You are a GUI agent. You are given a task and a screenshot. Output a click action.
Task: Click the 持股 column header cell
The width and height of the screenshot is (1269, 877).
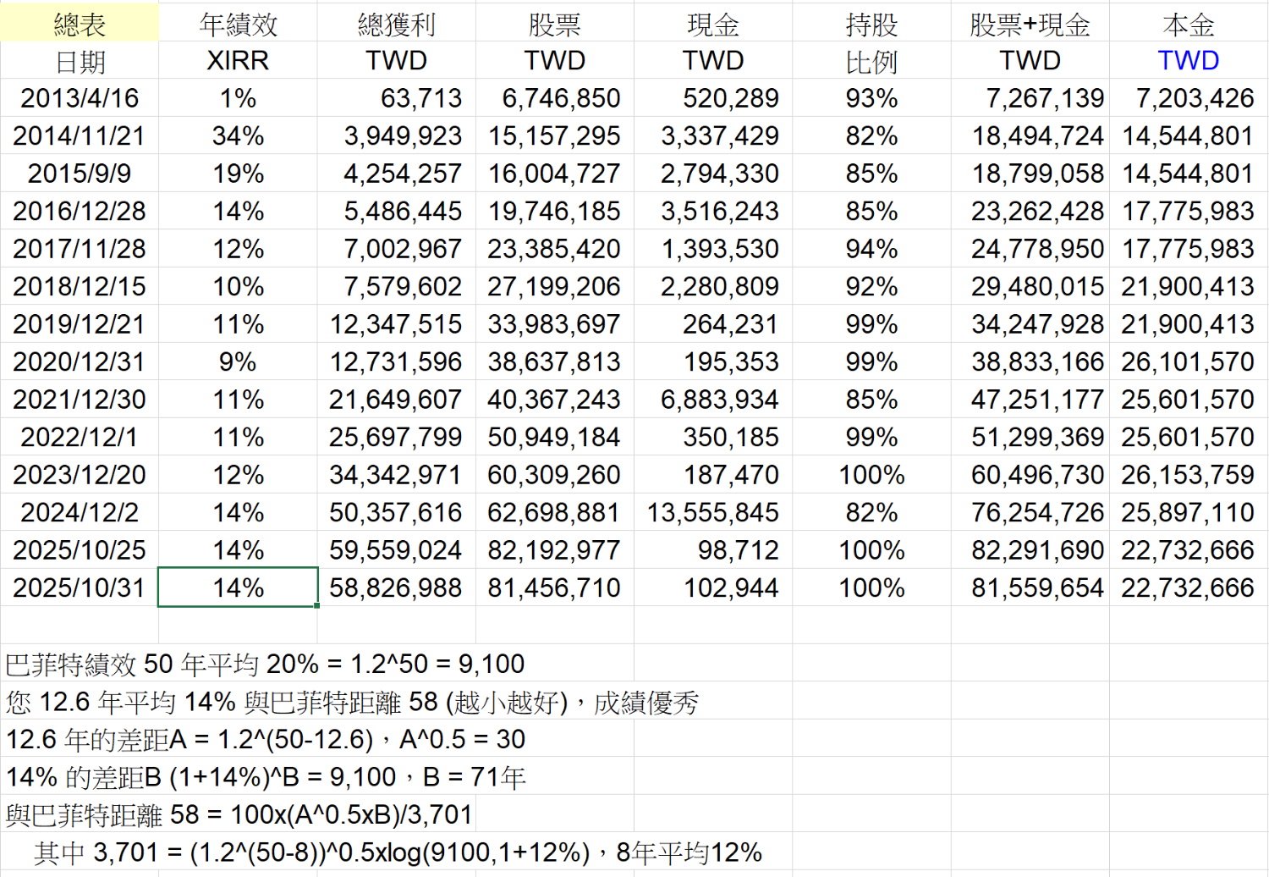pos(871,25)
